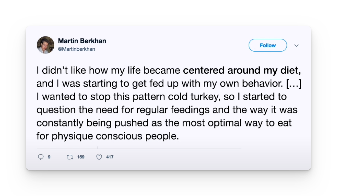Click Martin Berkhan's profile picture
337x196 pixels.
pos(45,45)
